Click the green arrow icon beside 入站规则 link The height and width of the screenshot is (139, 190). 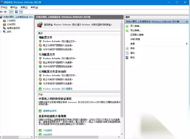click(40, 130)
